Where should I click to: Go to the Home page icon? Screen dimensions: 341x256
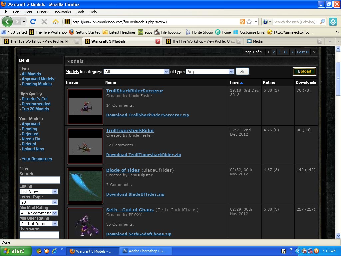[x=56, y=22]
